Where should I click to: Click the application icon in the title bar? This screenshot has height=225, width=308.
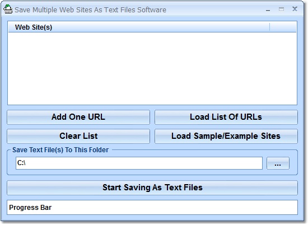point(8,9)
